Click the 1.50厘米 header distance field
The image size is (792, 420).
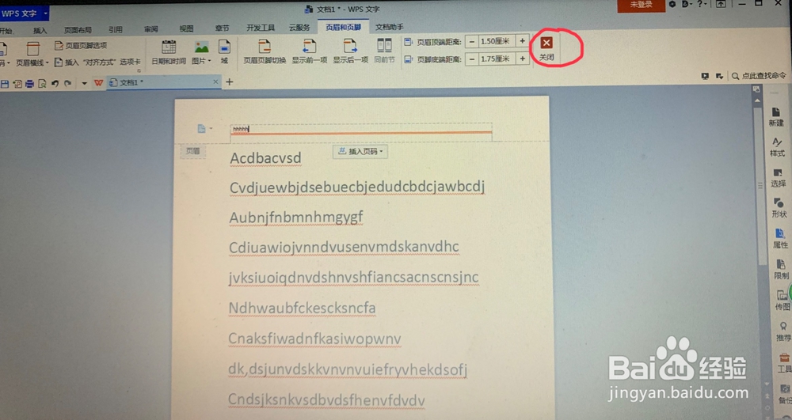tap(497, 41)
